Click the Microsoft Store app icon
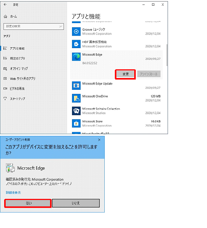 [76, 123]
